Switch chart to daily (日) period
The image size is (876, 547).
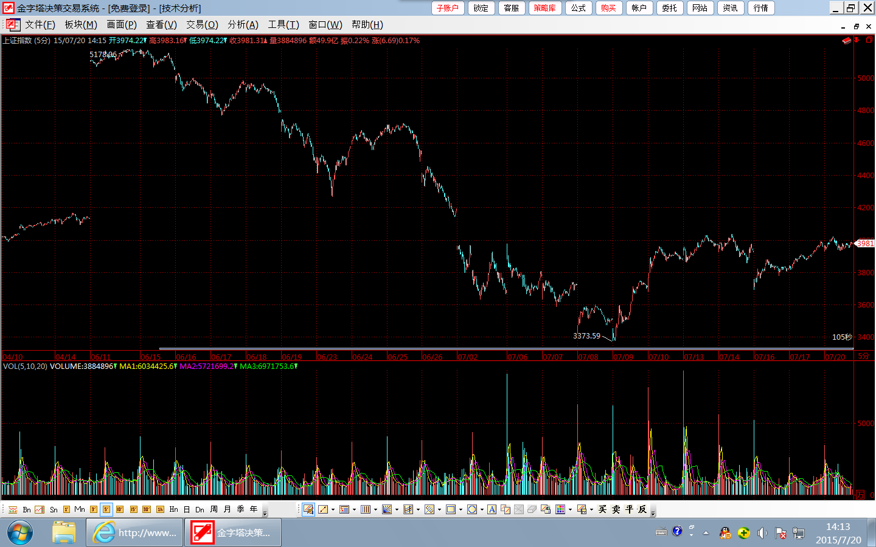pos(187,509)
